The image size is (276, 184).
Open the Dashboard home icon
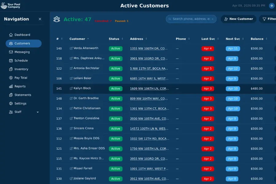(x=11, y=35)
